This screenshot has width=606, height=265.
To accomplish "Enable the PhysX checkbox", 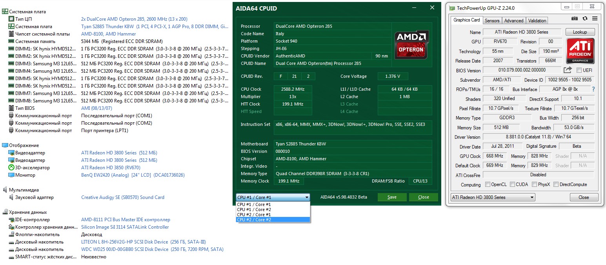I will coord(534,184).
